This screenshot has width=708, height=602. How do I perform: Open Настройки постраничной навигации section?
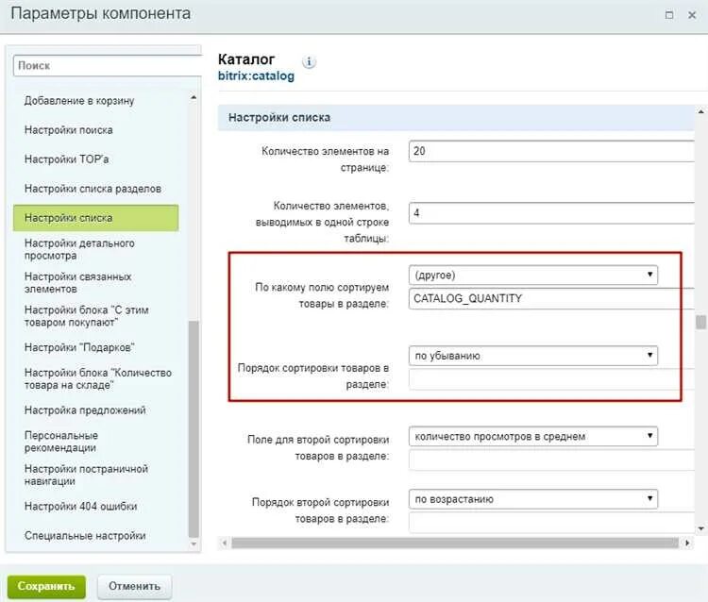pos(86,475)
